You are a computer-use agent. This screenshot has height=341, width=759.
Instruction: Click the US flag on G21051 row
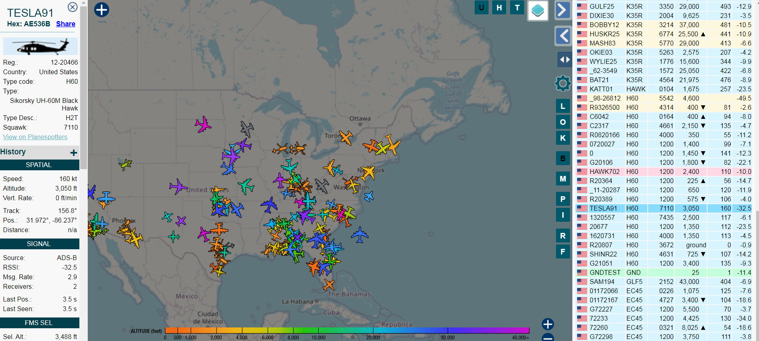(582, 263)
